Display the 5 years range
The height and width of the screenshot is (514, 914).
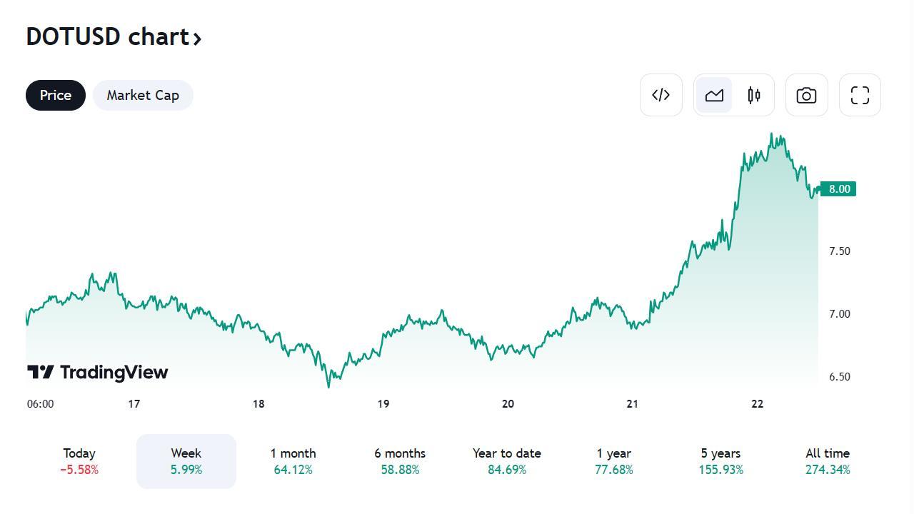(x=720, y=461)
